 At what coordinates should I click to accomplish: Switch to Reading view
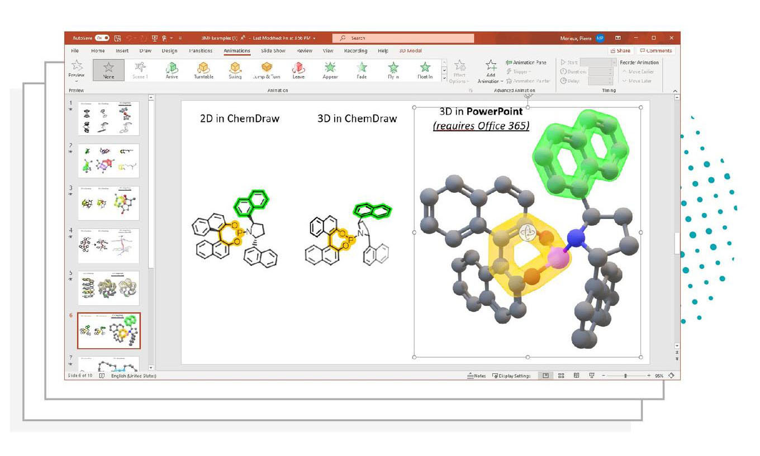tap(576, 376)
